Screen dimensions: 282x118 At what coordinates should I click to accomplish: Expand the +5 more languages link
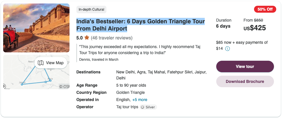[140, 100]
